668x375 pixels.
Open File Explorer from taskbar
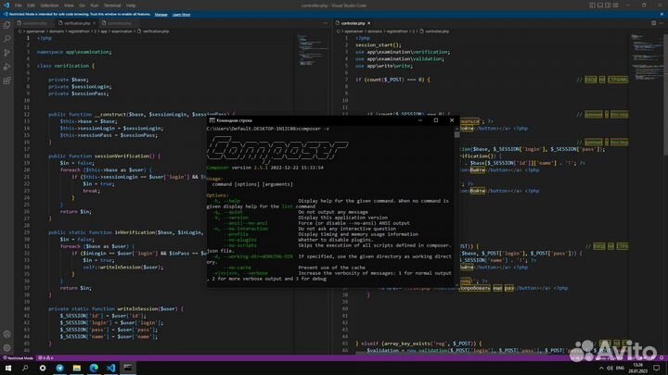[x=77, y=368]
